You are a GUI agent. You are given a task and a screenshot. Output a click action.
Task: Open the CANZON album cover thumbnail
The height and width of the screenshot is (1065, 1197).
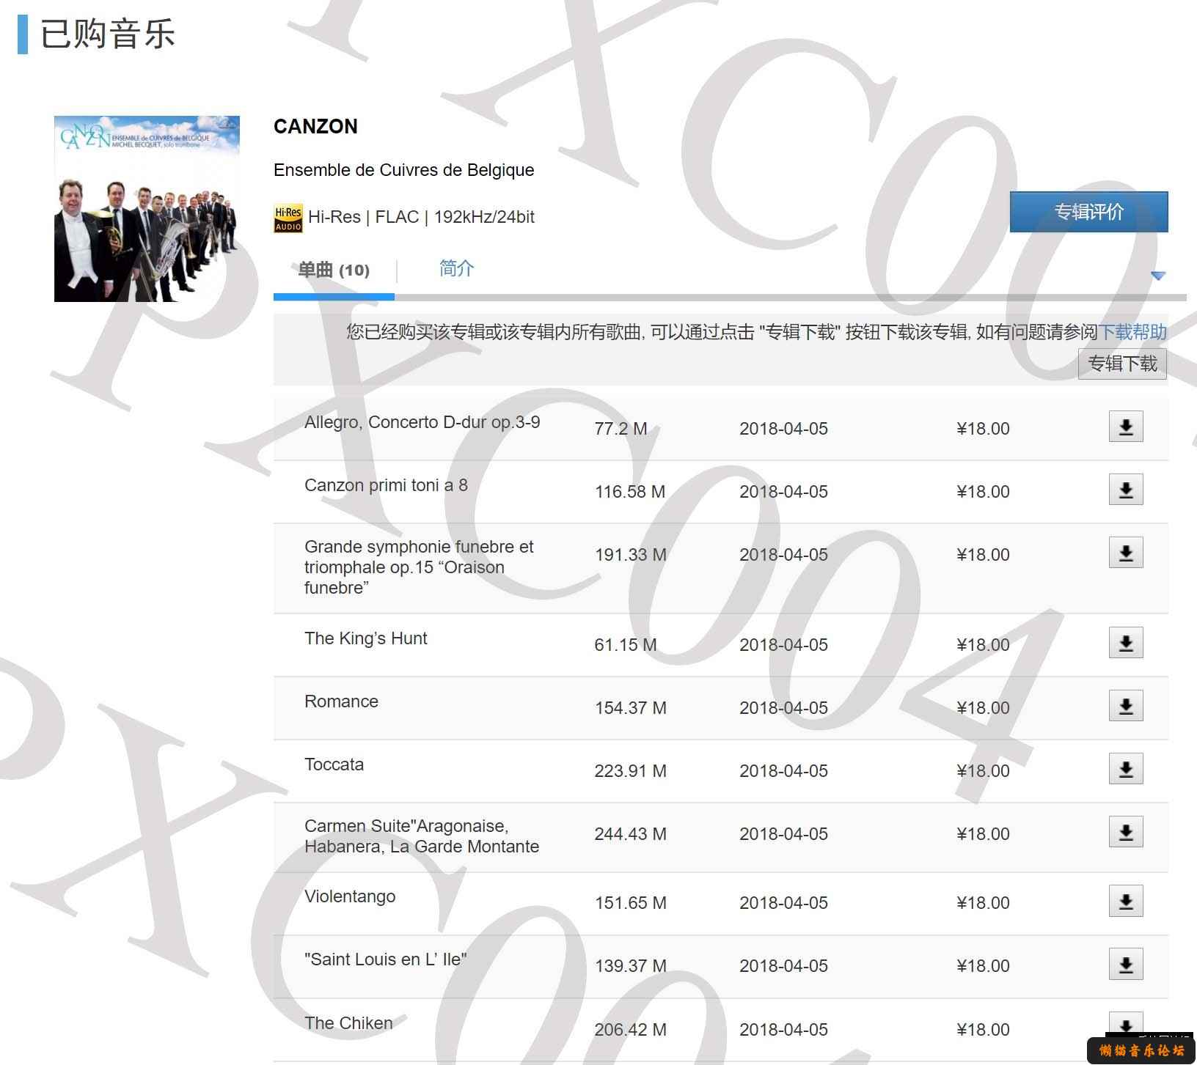tap(147, 209)
